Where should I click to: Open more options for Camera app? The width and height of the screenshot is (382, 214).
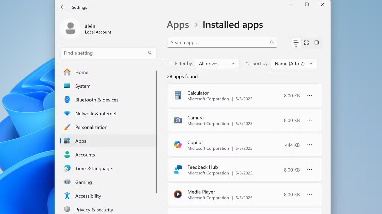(x=309, y=120)
